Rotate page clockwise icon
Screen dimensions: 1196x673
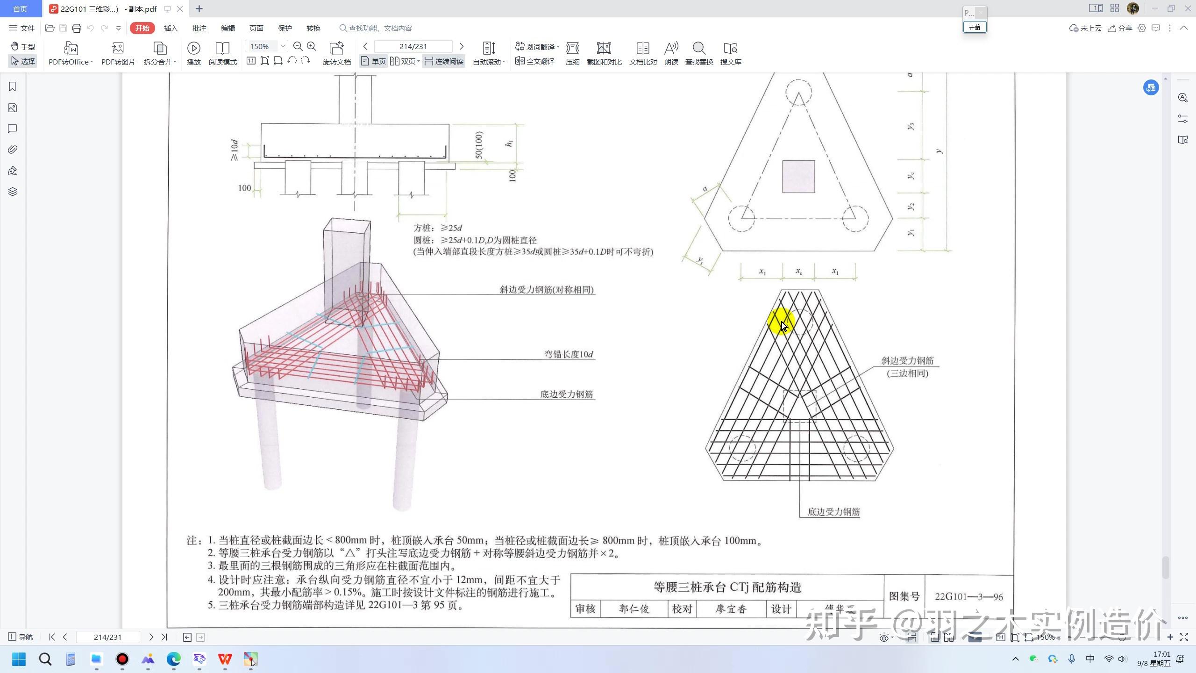306,61
